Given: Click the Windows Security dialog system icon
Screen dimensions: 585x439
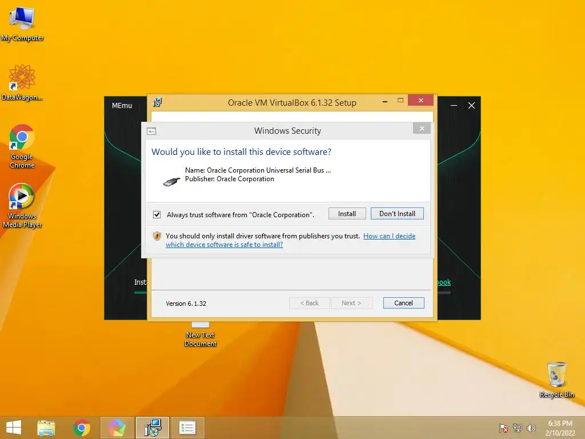Looking at the screenshot, I should [151, 131].
